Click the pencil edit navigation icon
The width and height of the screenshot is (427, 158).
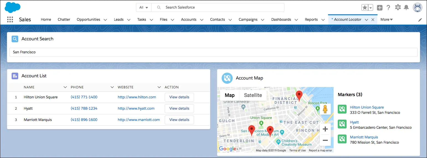(420, 20)
